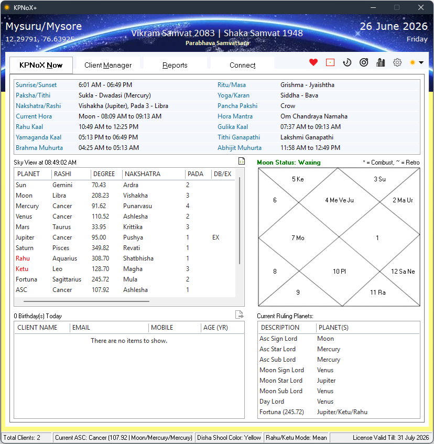
Task: Click the sun icon in the toolbar
Action: click(x=413, y=62)
